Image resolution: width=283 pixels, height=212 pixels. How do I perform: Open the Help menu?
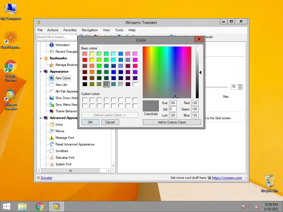point(132,30)
